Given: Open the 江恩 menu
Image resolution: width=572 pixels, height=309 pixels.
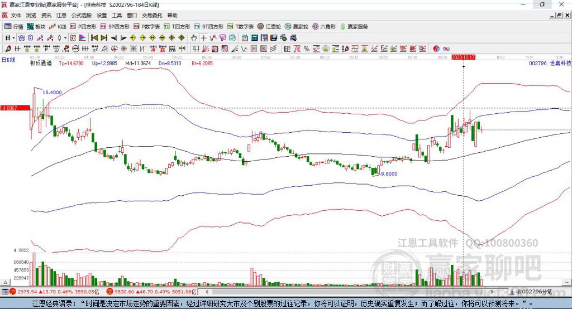Looking at the screenshot, I should coord(61,15).
